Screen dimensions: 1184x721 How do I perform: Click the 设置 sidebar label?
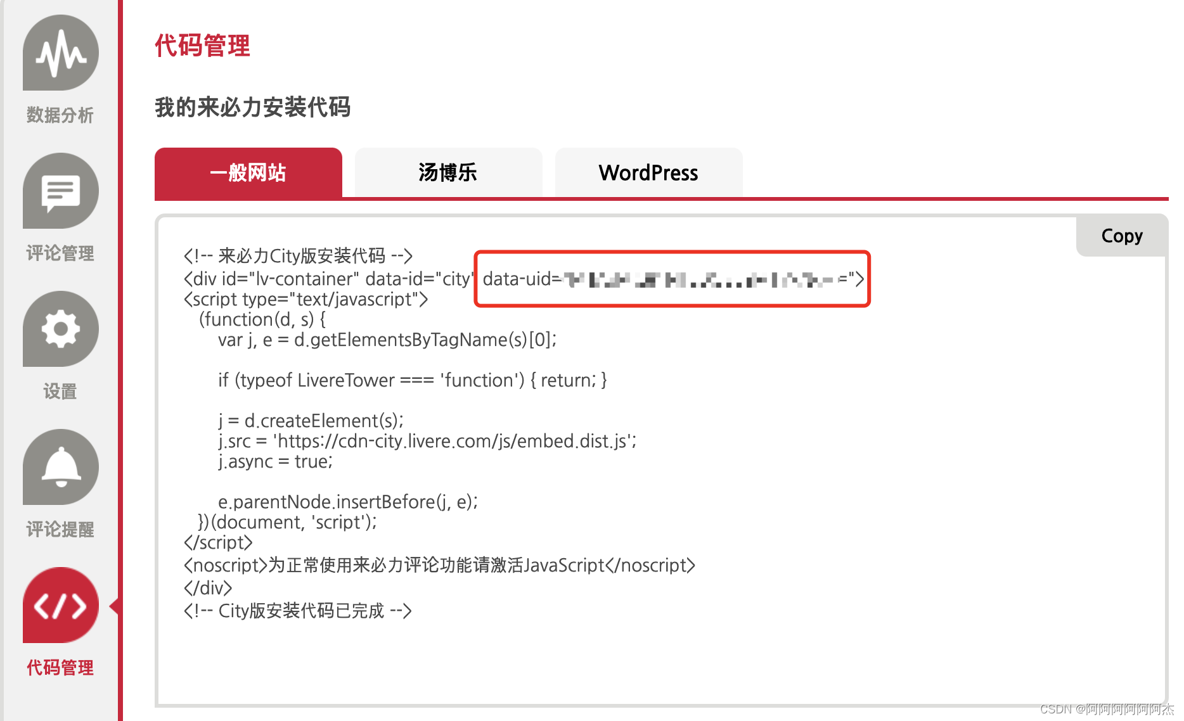[60, 392]
